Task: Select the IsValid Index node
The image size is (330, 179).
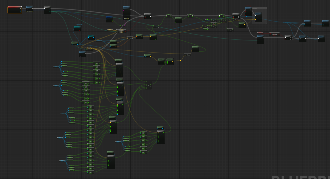Action: pos(121,31)
